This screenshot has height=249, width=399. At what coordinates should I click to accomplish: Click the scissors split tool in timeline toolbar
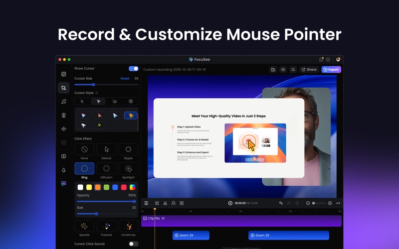165,203
